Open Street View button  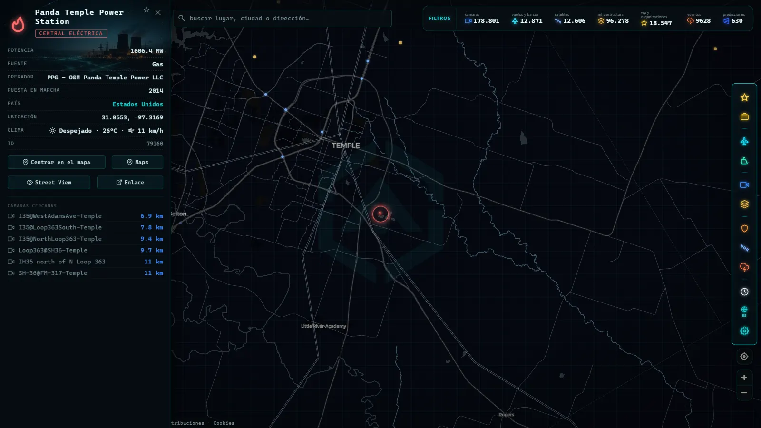pyautogui.click(x=49, y=183)
